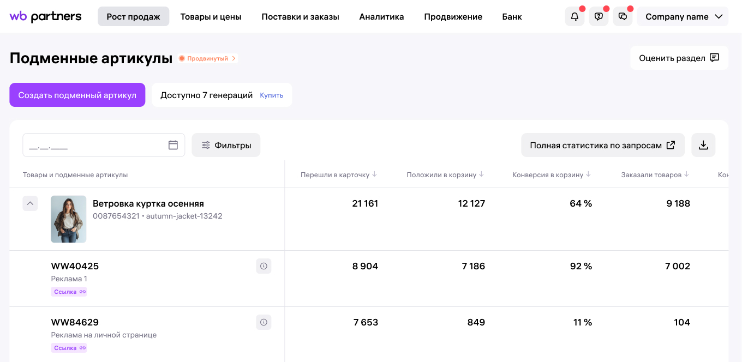Viewport: 742px width, 362px height.
Task: Click the date input field
Action: [93, 144]
